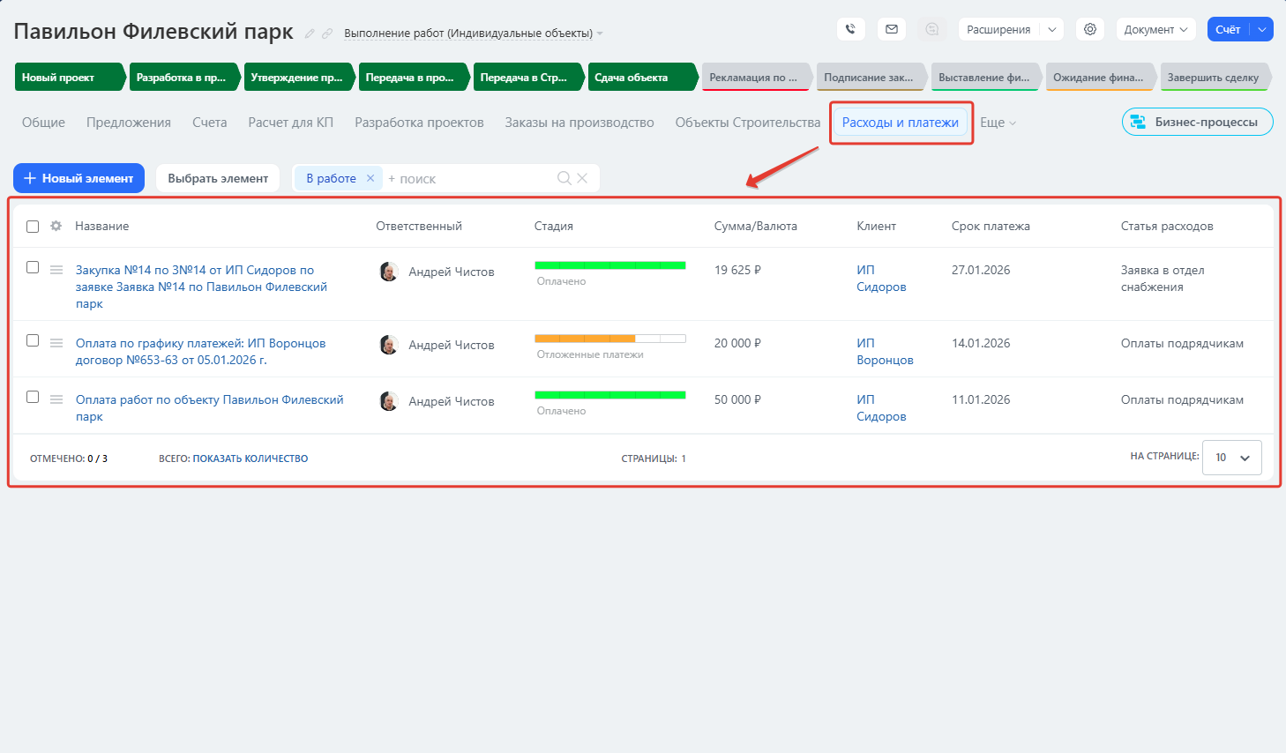Open the settings gear in header
Viewport: 1286px width, 753px height.
tap(1090, 29)
